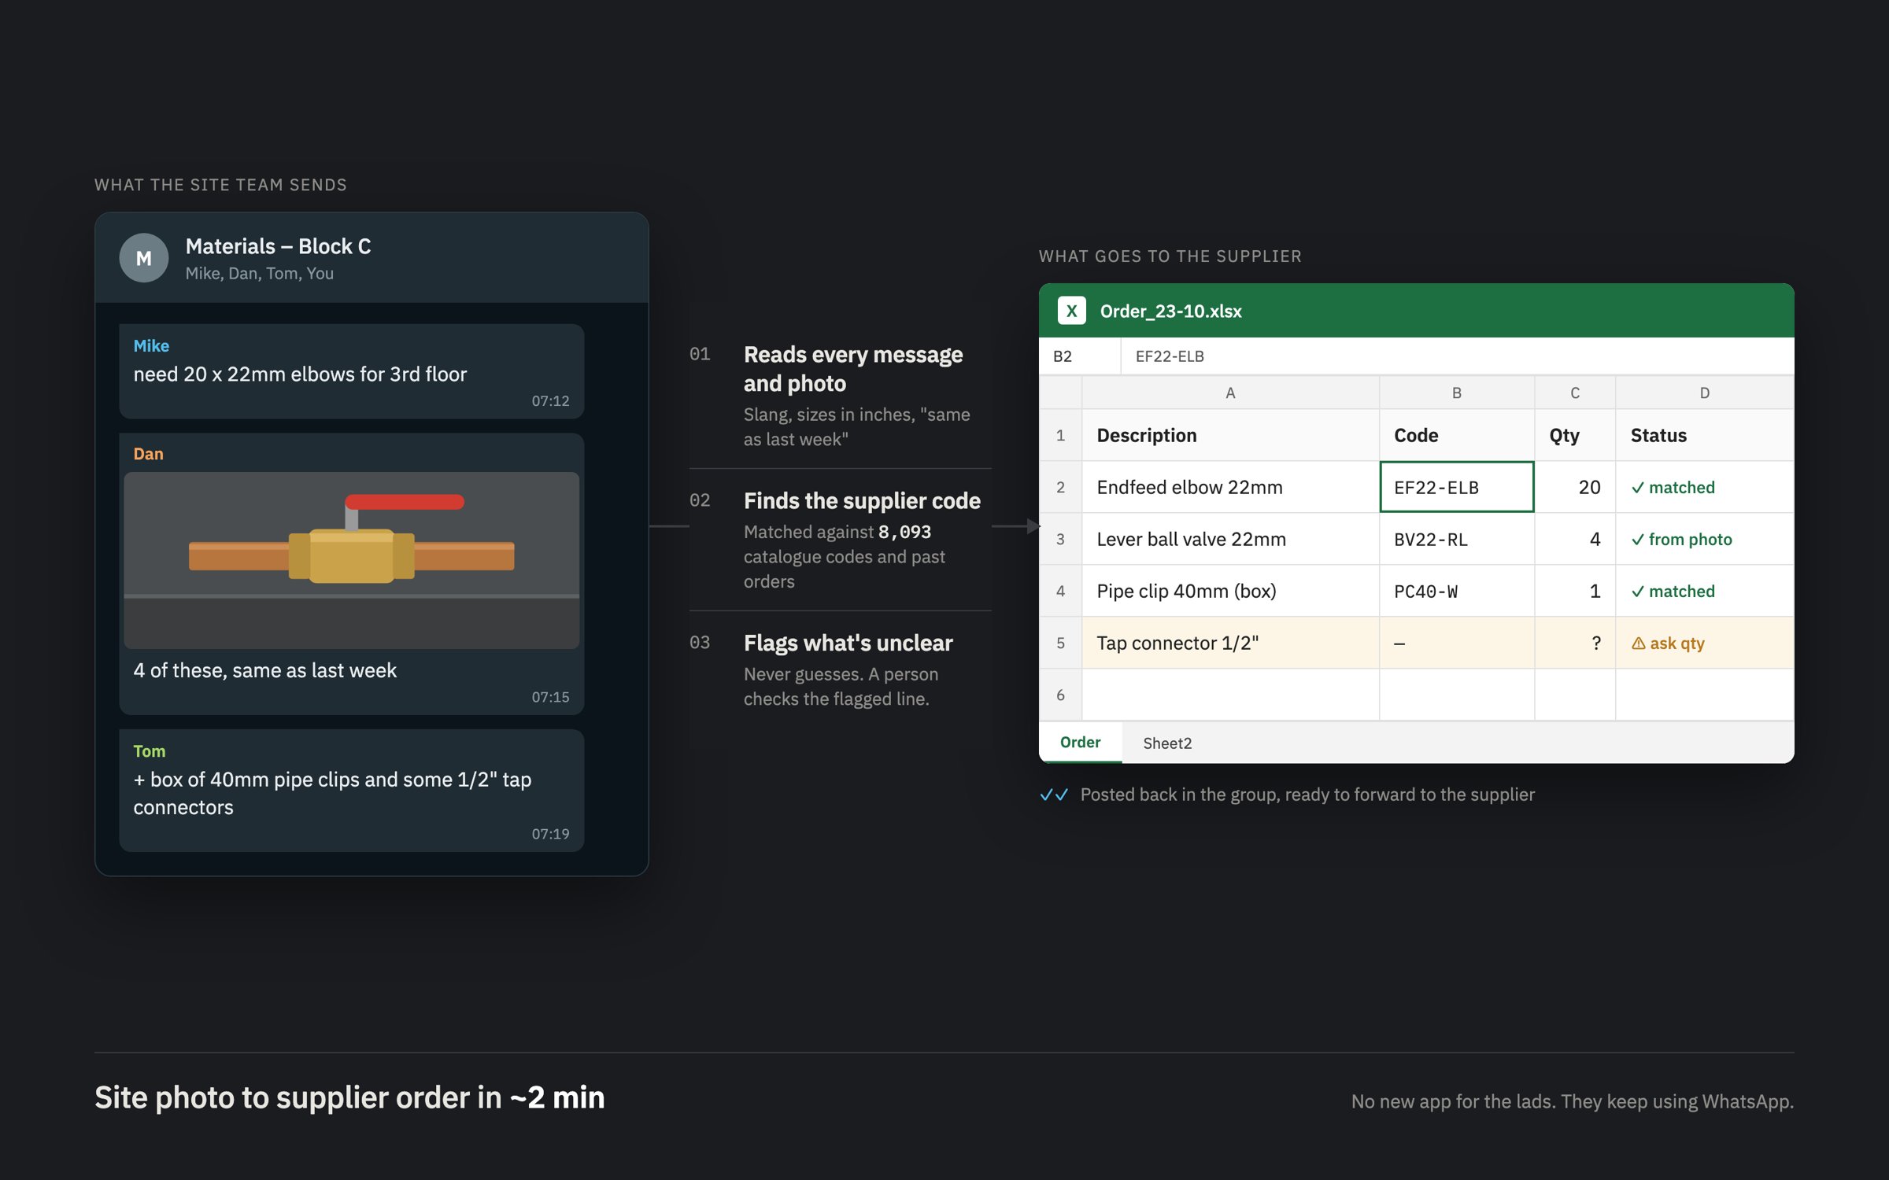Select column header D
Viewport: 1889px width, 1180px height.
point(1704,393)
